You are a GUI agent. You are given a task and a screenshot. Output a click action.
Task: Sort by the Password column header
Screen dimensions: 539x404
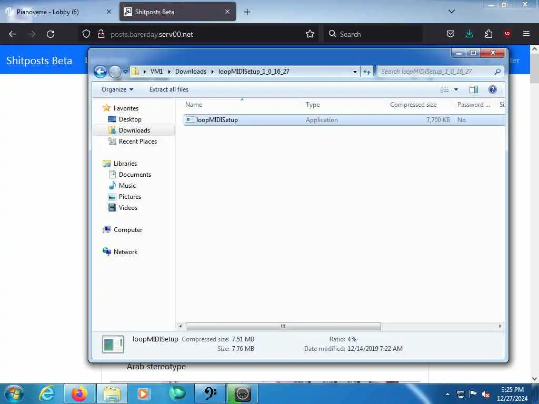[x=474, y=105]
